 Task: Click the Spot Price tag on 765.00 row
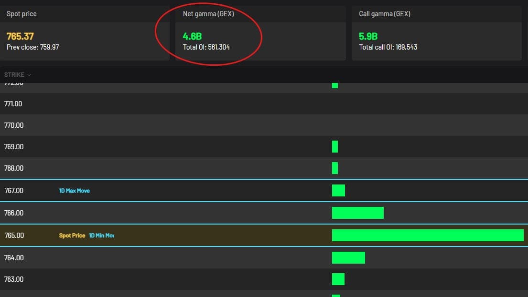tap(72, 236)
